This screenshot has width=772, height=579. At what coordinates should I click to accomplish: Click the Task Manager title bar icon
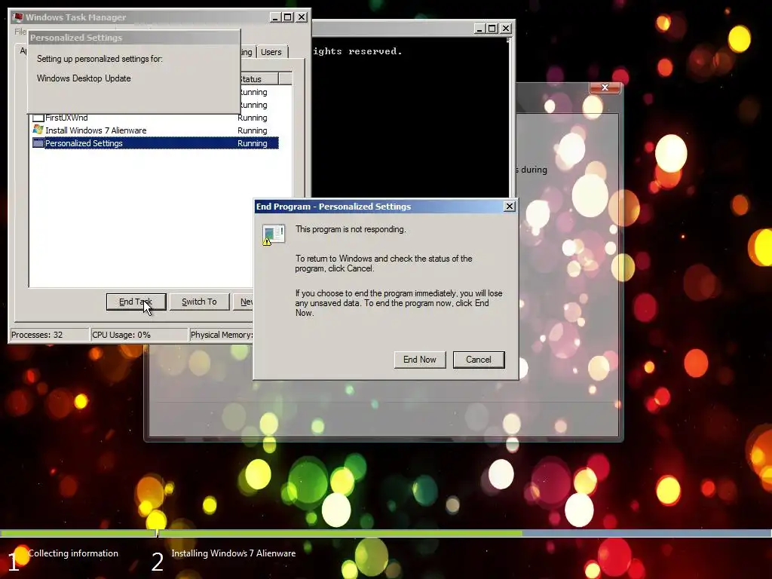click(18, 17)
